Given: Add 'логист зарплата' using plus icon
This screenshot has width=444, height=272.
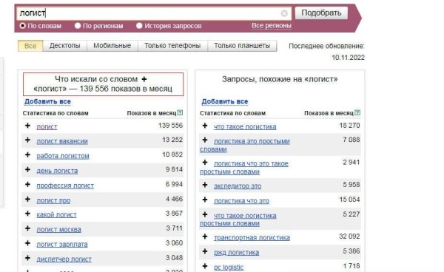Looking at the screenshot, I should (27, 243).
